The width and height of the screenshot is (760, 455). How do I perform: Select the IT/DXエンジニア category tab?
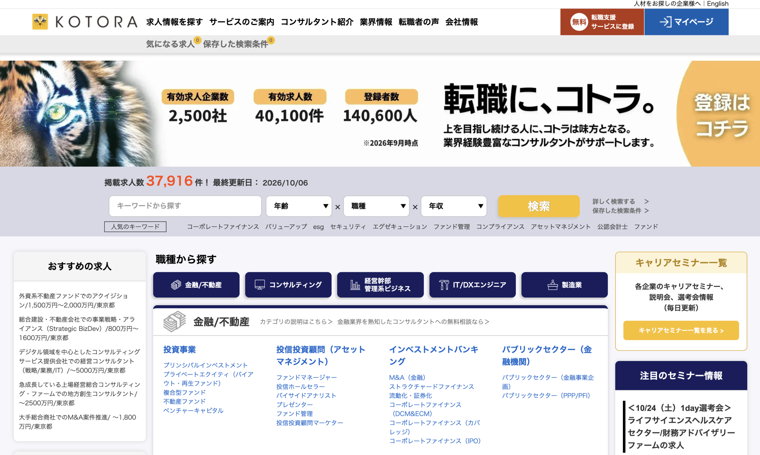(472, 285)
